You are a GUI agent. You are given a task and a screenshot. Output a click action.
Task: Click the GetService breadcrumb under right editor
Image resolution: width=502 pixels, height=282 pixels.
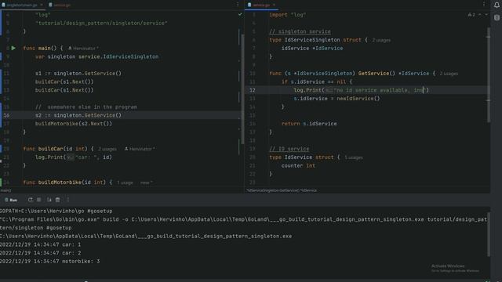click(282, 190)
